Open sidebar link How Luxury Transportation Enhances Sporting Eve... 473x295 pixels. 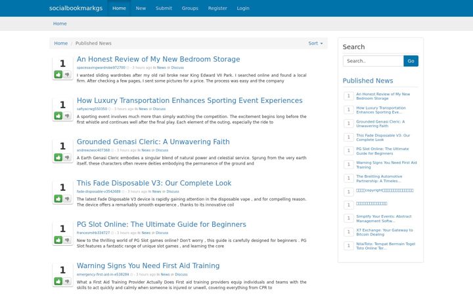[x=381, y=110]
